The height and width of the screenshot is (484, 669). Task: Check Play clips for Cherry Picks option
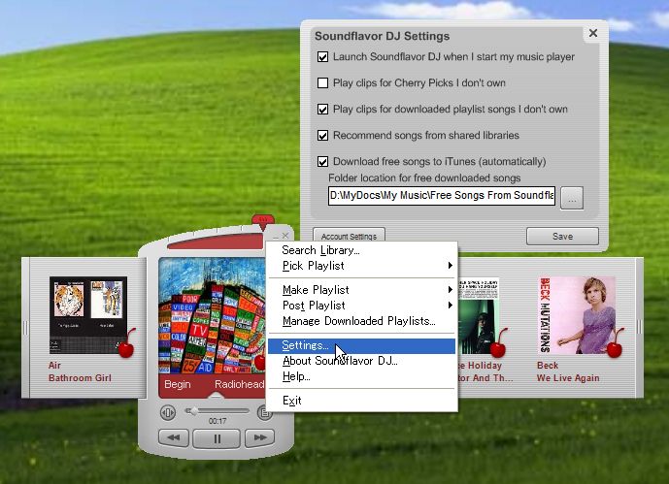[x=323, y=82]
